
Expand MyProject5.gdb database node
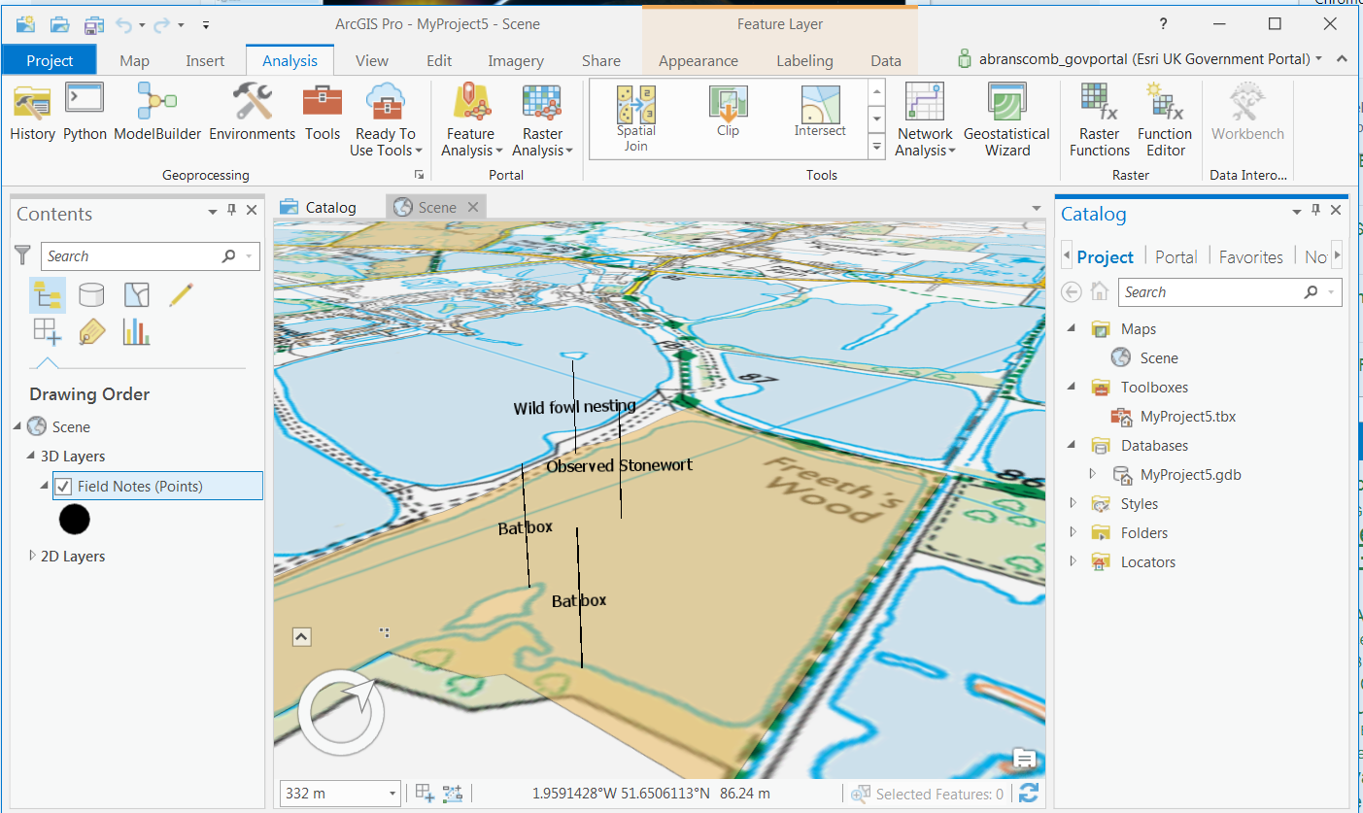coord(1093,474)
